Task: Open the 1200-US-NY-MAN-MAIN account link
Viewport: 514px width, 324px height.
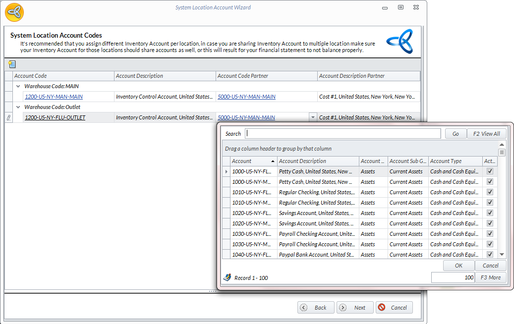Action: click(x=54, y=97)
